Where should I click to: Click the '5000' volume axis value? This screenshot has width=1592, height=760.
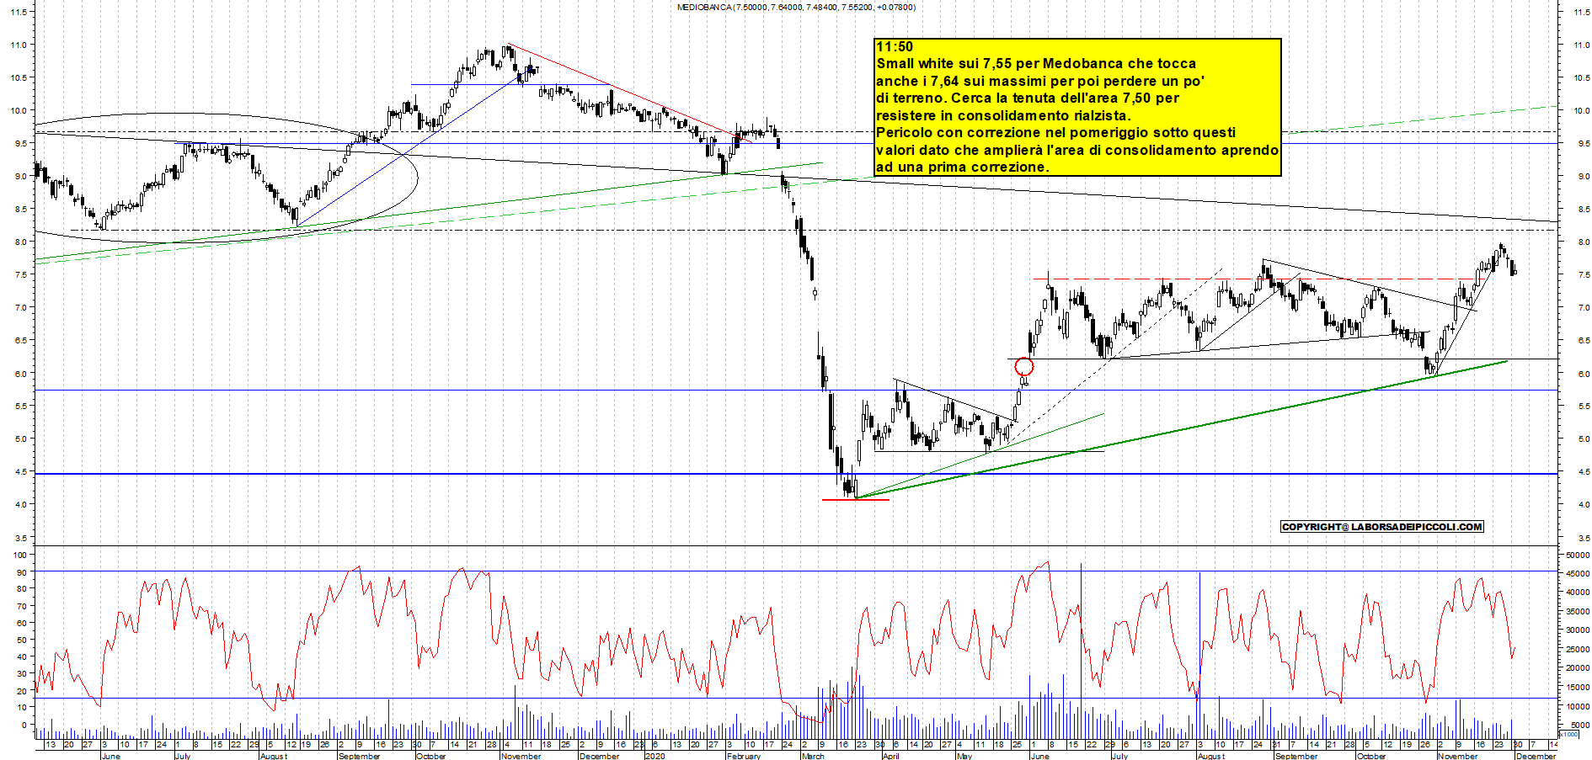pyautogui.click(x=1579, y=725)
